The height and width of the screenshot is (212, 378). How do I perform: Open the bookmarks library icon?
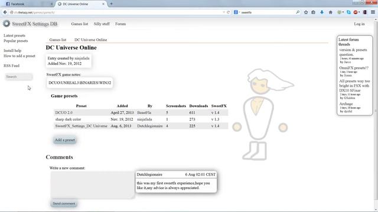point(314,12)
